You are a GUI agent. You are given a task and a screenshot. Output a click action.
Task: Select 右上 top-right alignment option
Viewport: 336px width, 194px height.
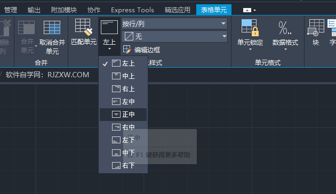click(x=123, y=89)
